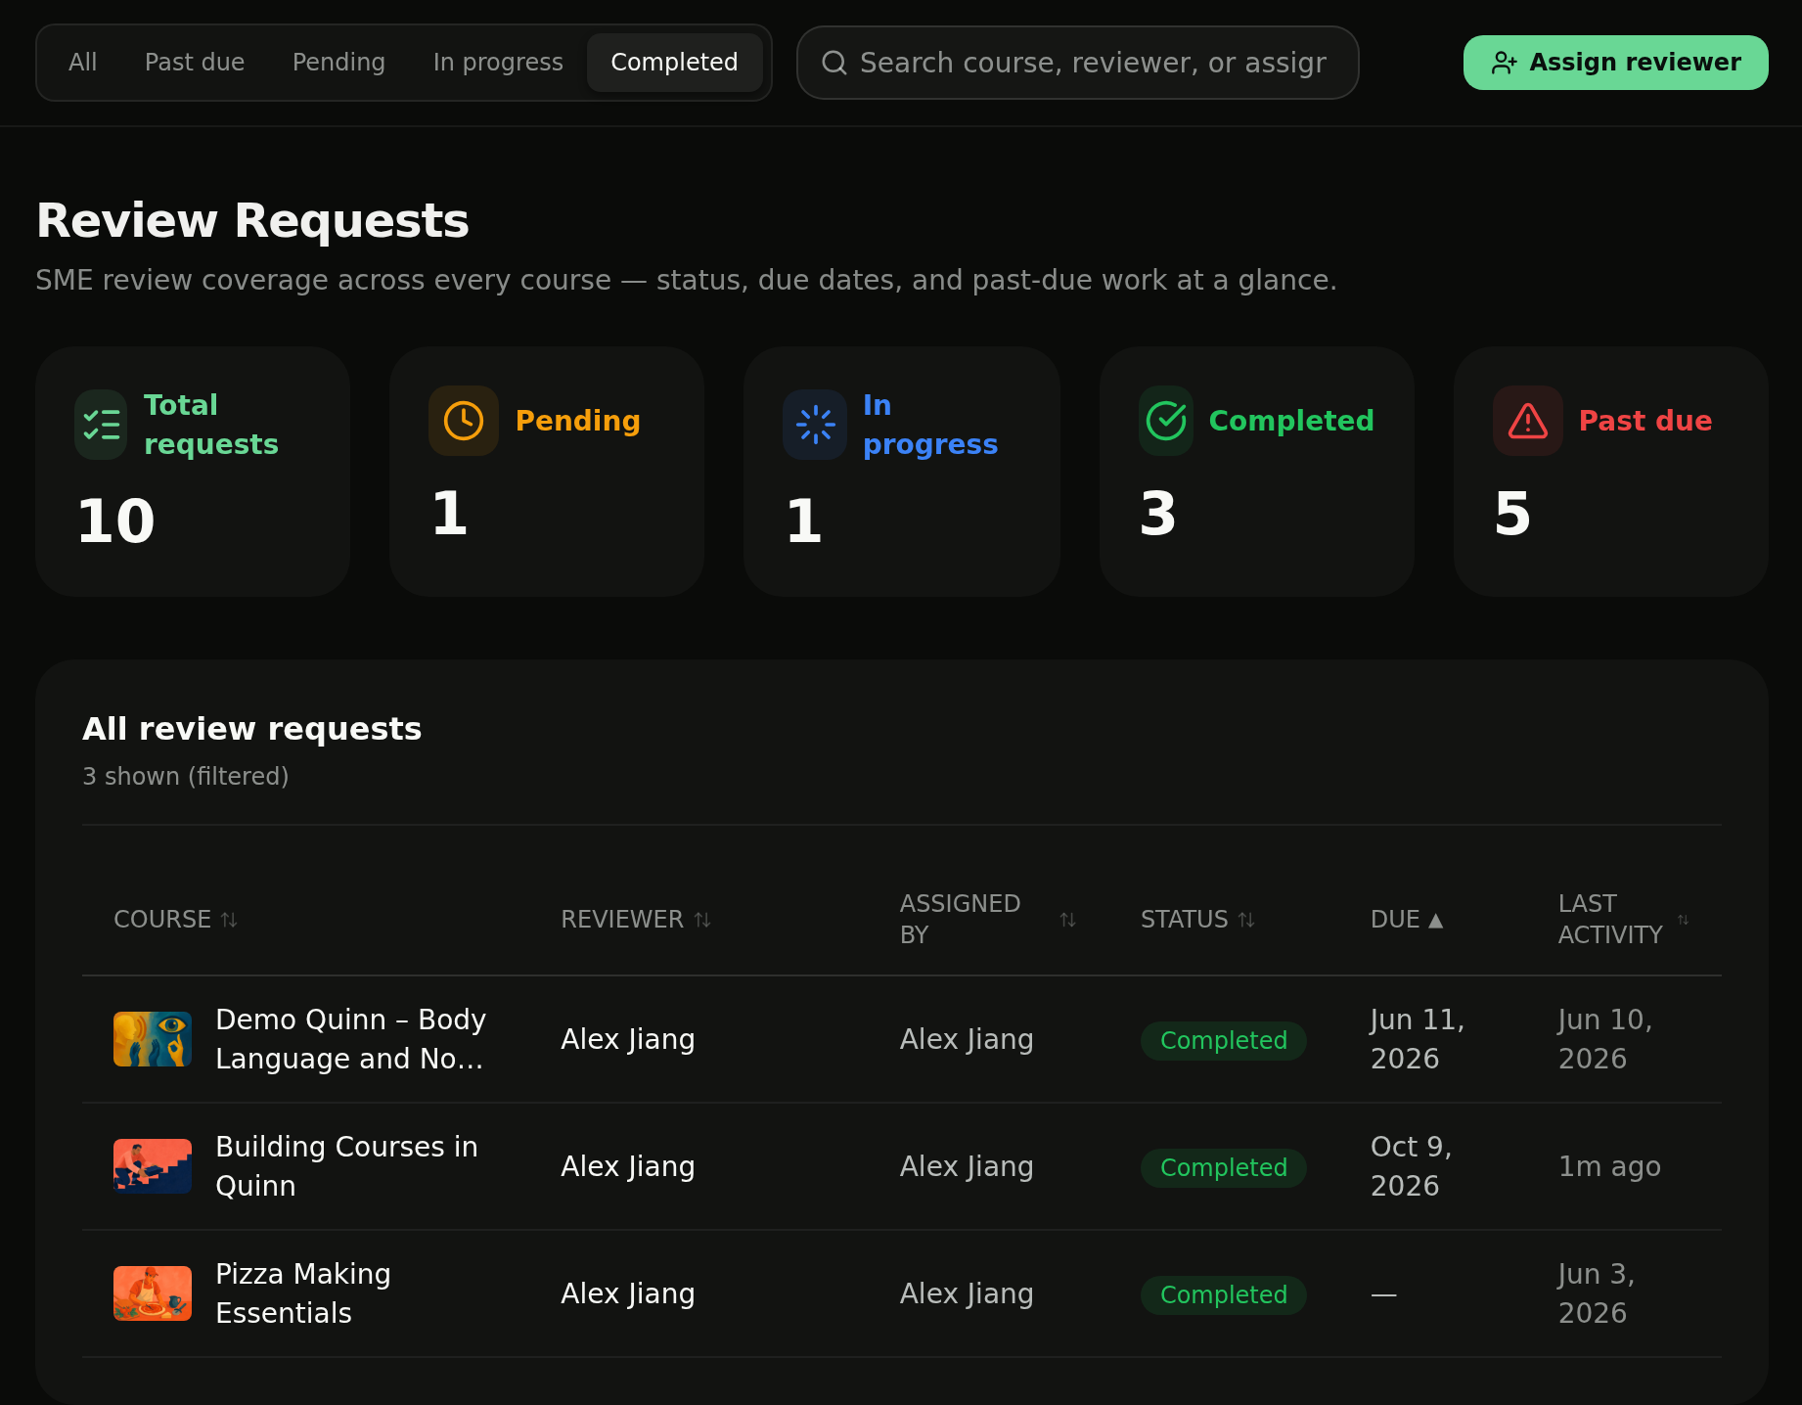The image size is (1802, 1405).
Task: Click the Assign reviewer button
Action: (1616, 63)
